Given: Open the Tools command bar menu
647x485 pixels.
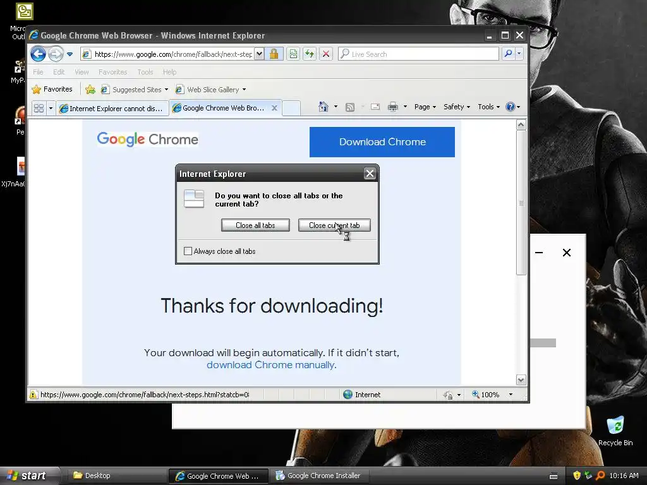Looking at the screenshot, I should pyautogui.click(x=488, y=107).
